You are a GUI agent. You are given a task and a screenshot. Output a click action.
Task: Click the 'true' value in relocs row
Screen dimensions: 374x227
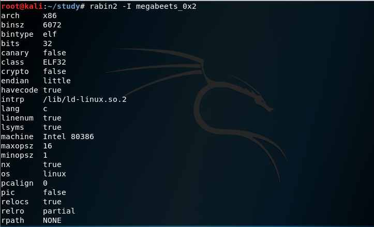pos(52,202)
